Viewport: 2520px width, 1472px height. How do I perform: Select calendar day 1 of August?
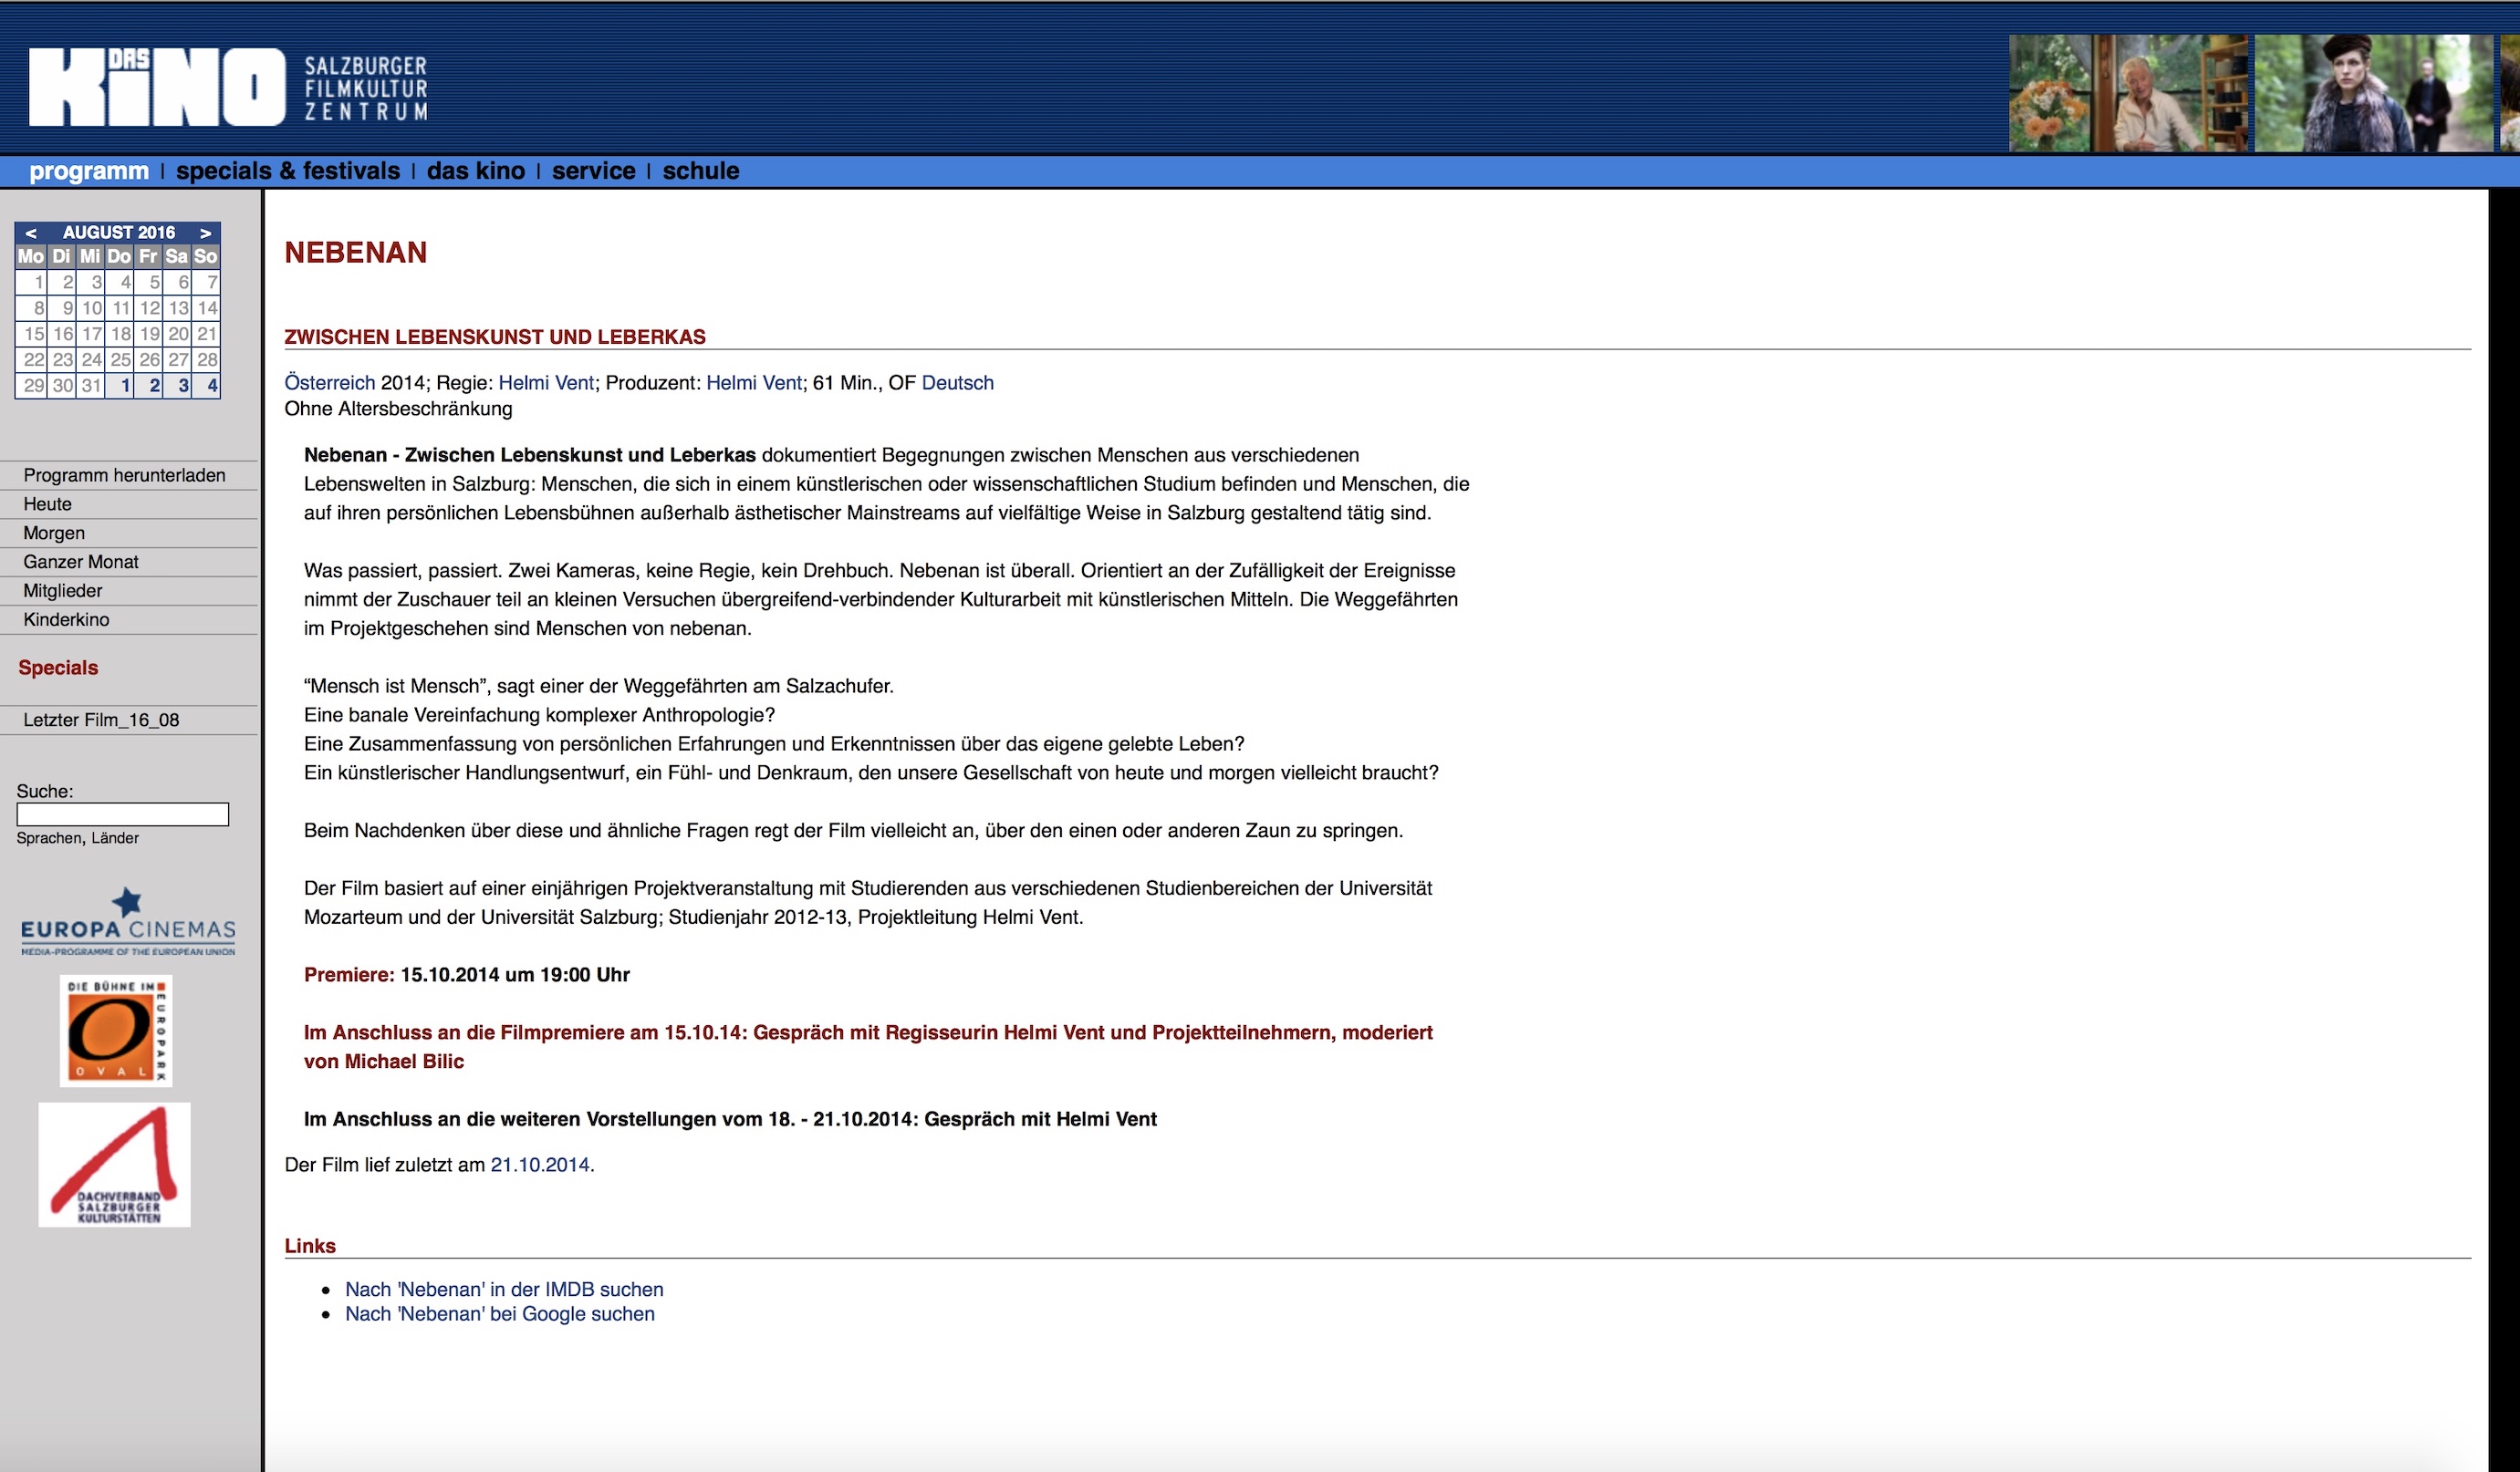[x=33, y=282]
